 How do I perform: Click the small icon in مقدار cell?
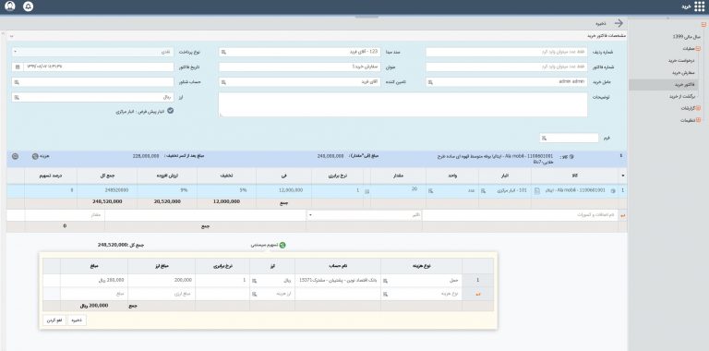367,192
